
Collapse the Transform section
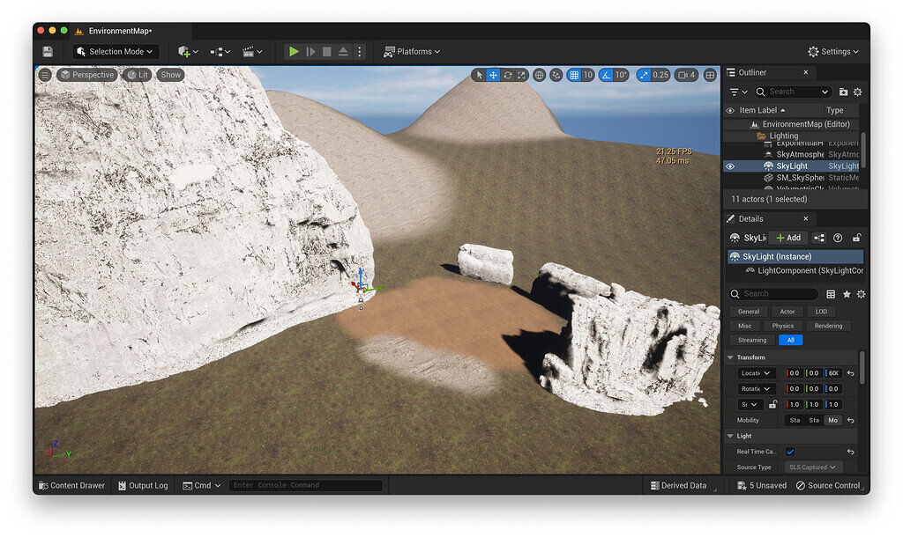tap(730, 357)
